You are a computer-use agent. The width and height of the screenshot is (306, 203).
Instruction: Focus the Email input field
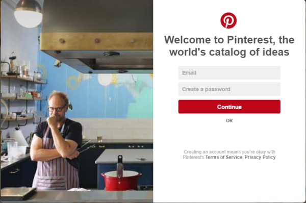(x=229, y=73)
